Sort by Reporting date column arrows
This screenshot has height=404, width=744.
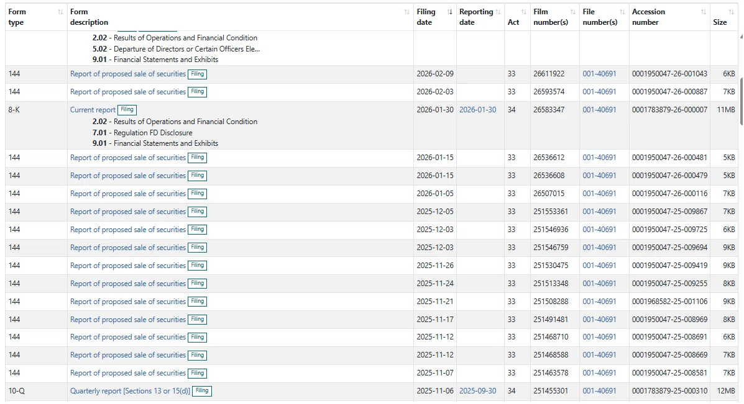click(498, 12)
